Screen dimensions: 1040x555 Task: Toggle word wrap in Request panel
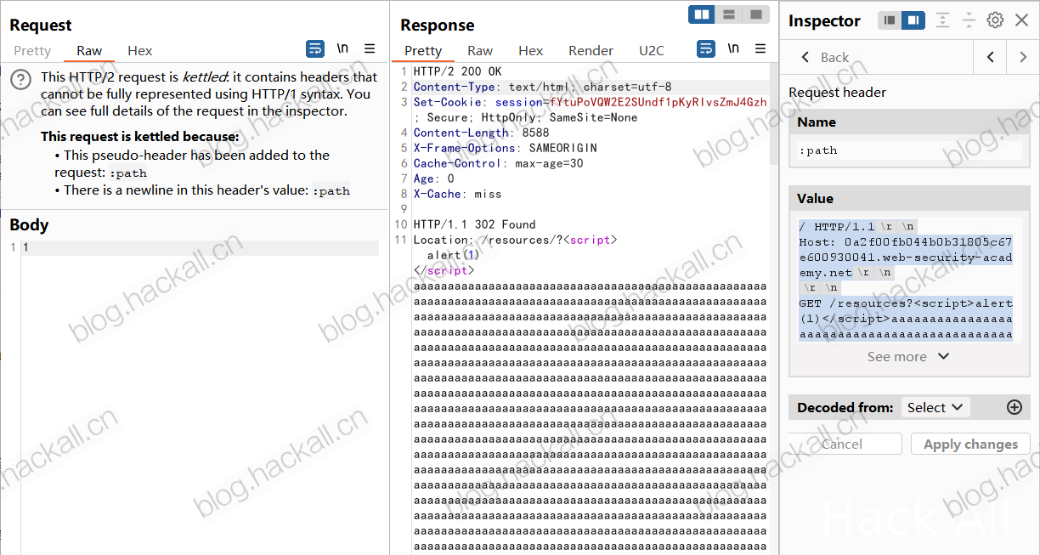[x=315, y=49]
